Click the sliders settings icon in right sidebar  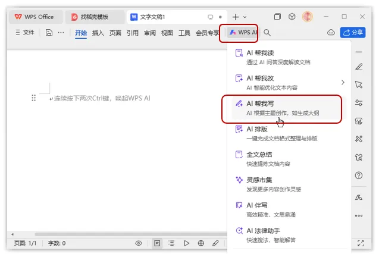pyautogui.click(x=359, y=103)
